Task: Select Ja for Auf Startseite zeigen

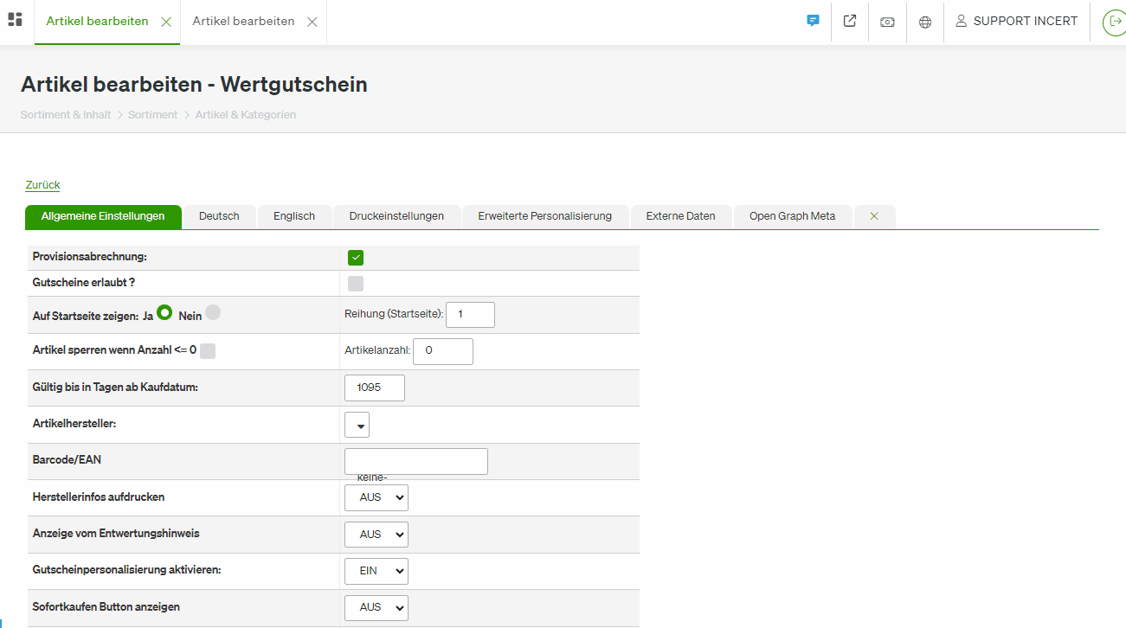Action: [x=164, y=313]
